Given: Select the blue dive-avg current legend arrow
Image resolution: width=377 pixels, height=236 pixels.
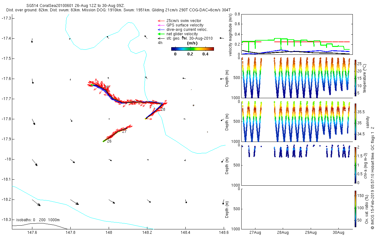Looking at the screenshot, I should (x=161, y=30).
